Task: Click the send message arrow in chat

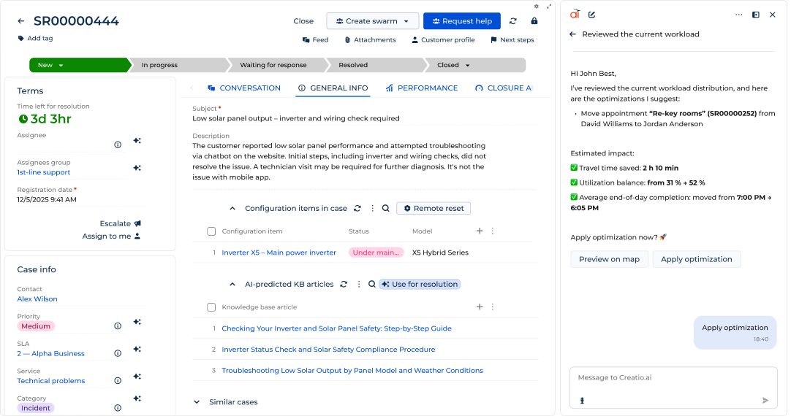Action: coord(765,400)
